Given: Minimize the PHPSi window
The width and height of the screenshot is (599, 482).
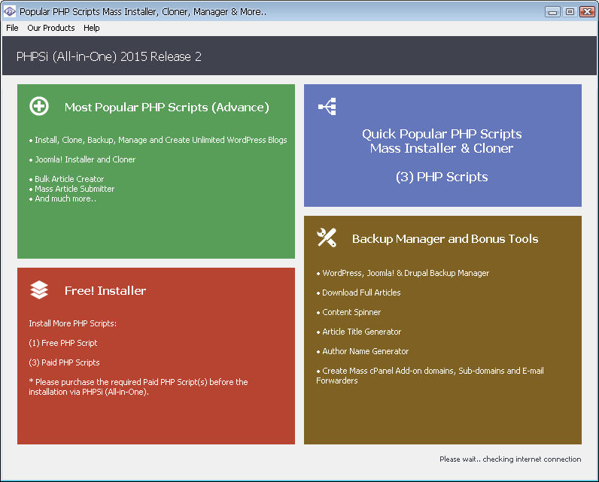Looking at the screenshot, I should pyautogui.click(x=552, y=12).
